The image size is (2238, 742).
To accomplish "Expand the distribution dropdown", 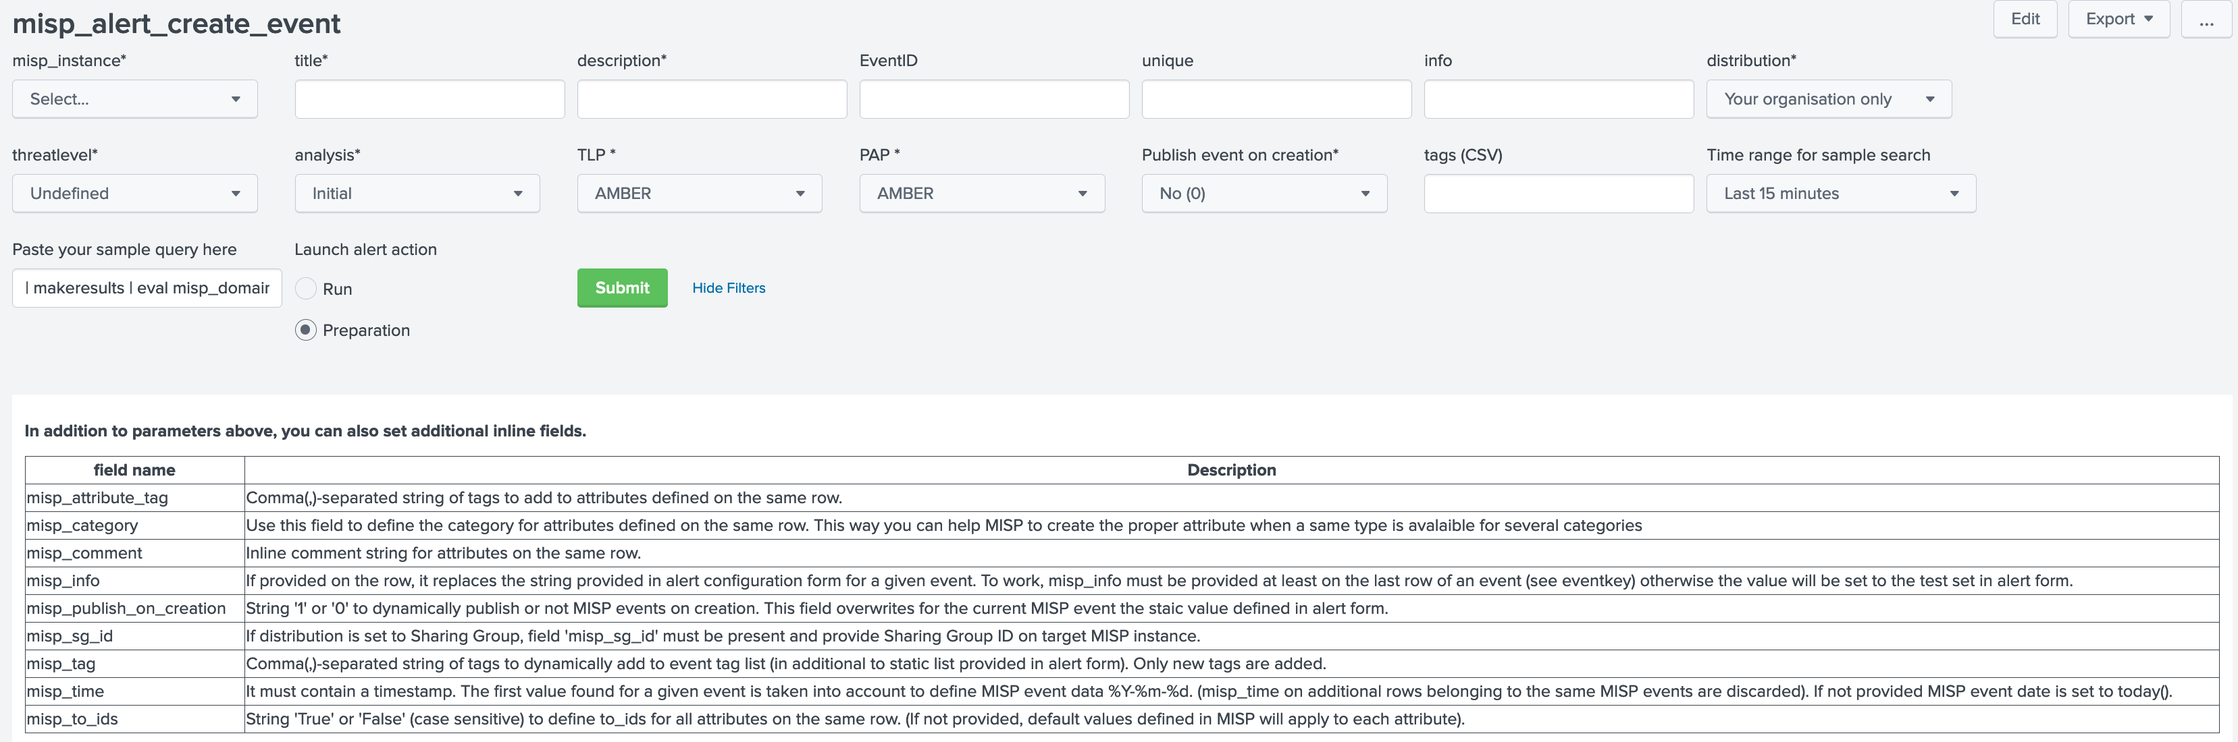I will pos(1828,99).
